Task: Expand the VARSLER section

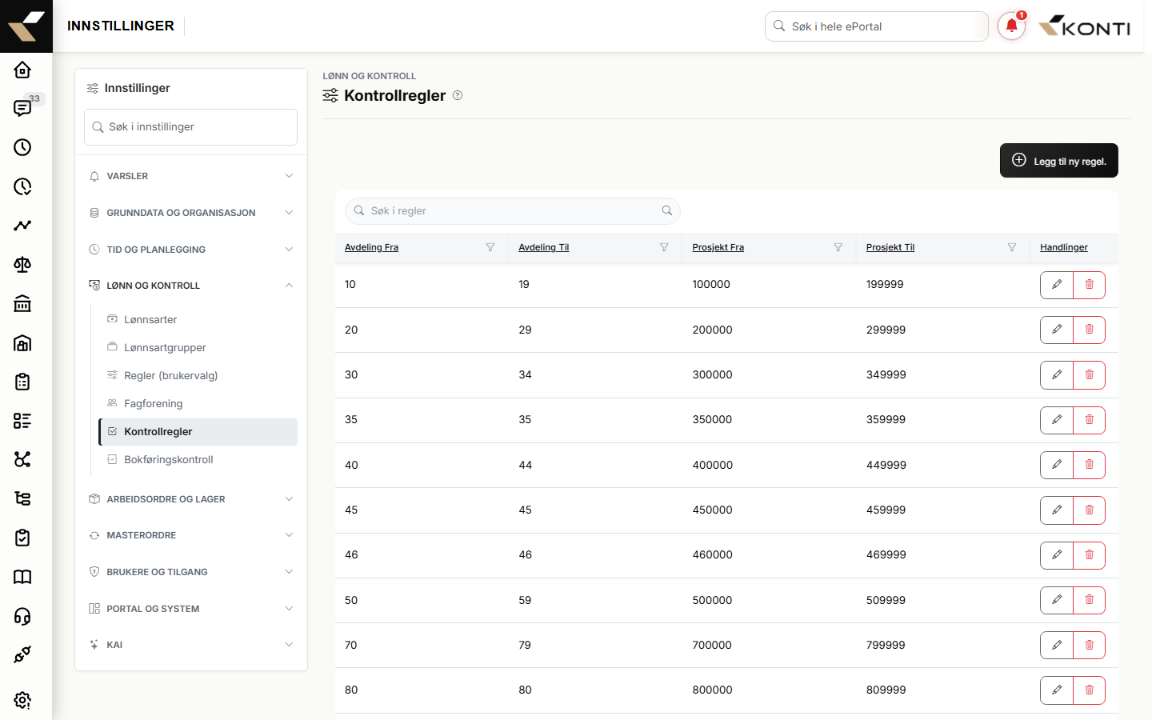Action: [x=191, y=176]
